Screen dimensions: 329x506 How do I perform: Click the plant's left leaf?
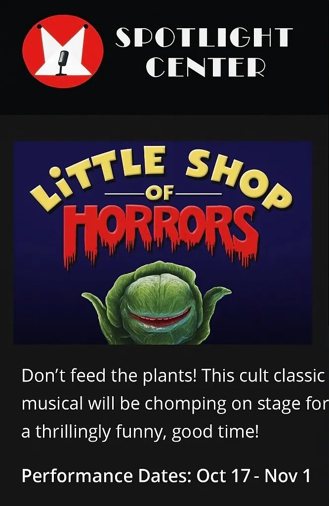(95, 302)
